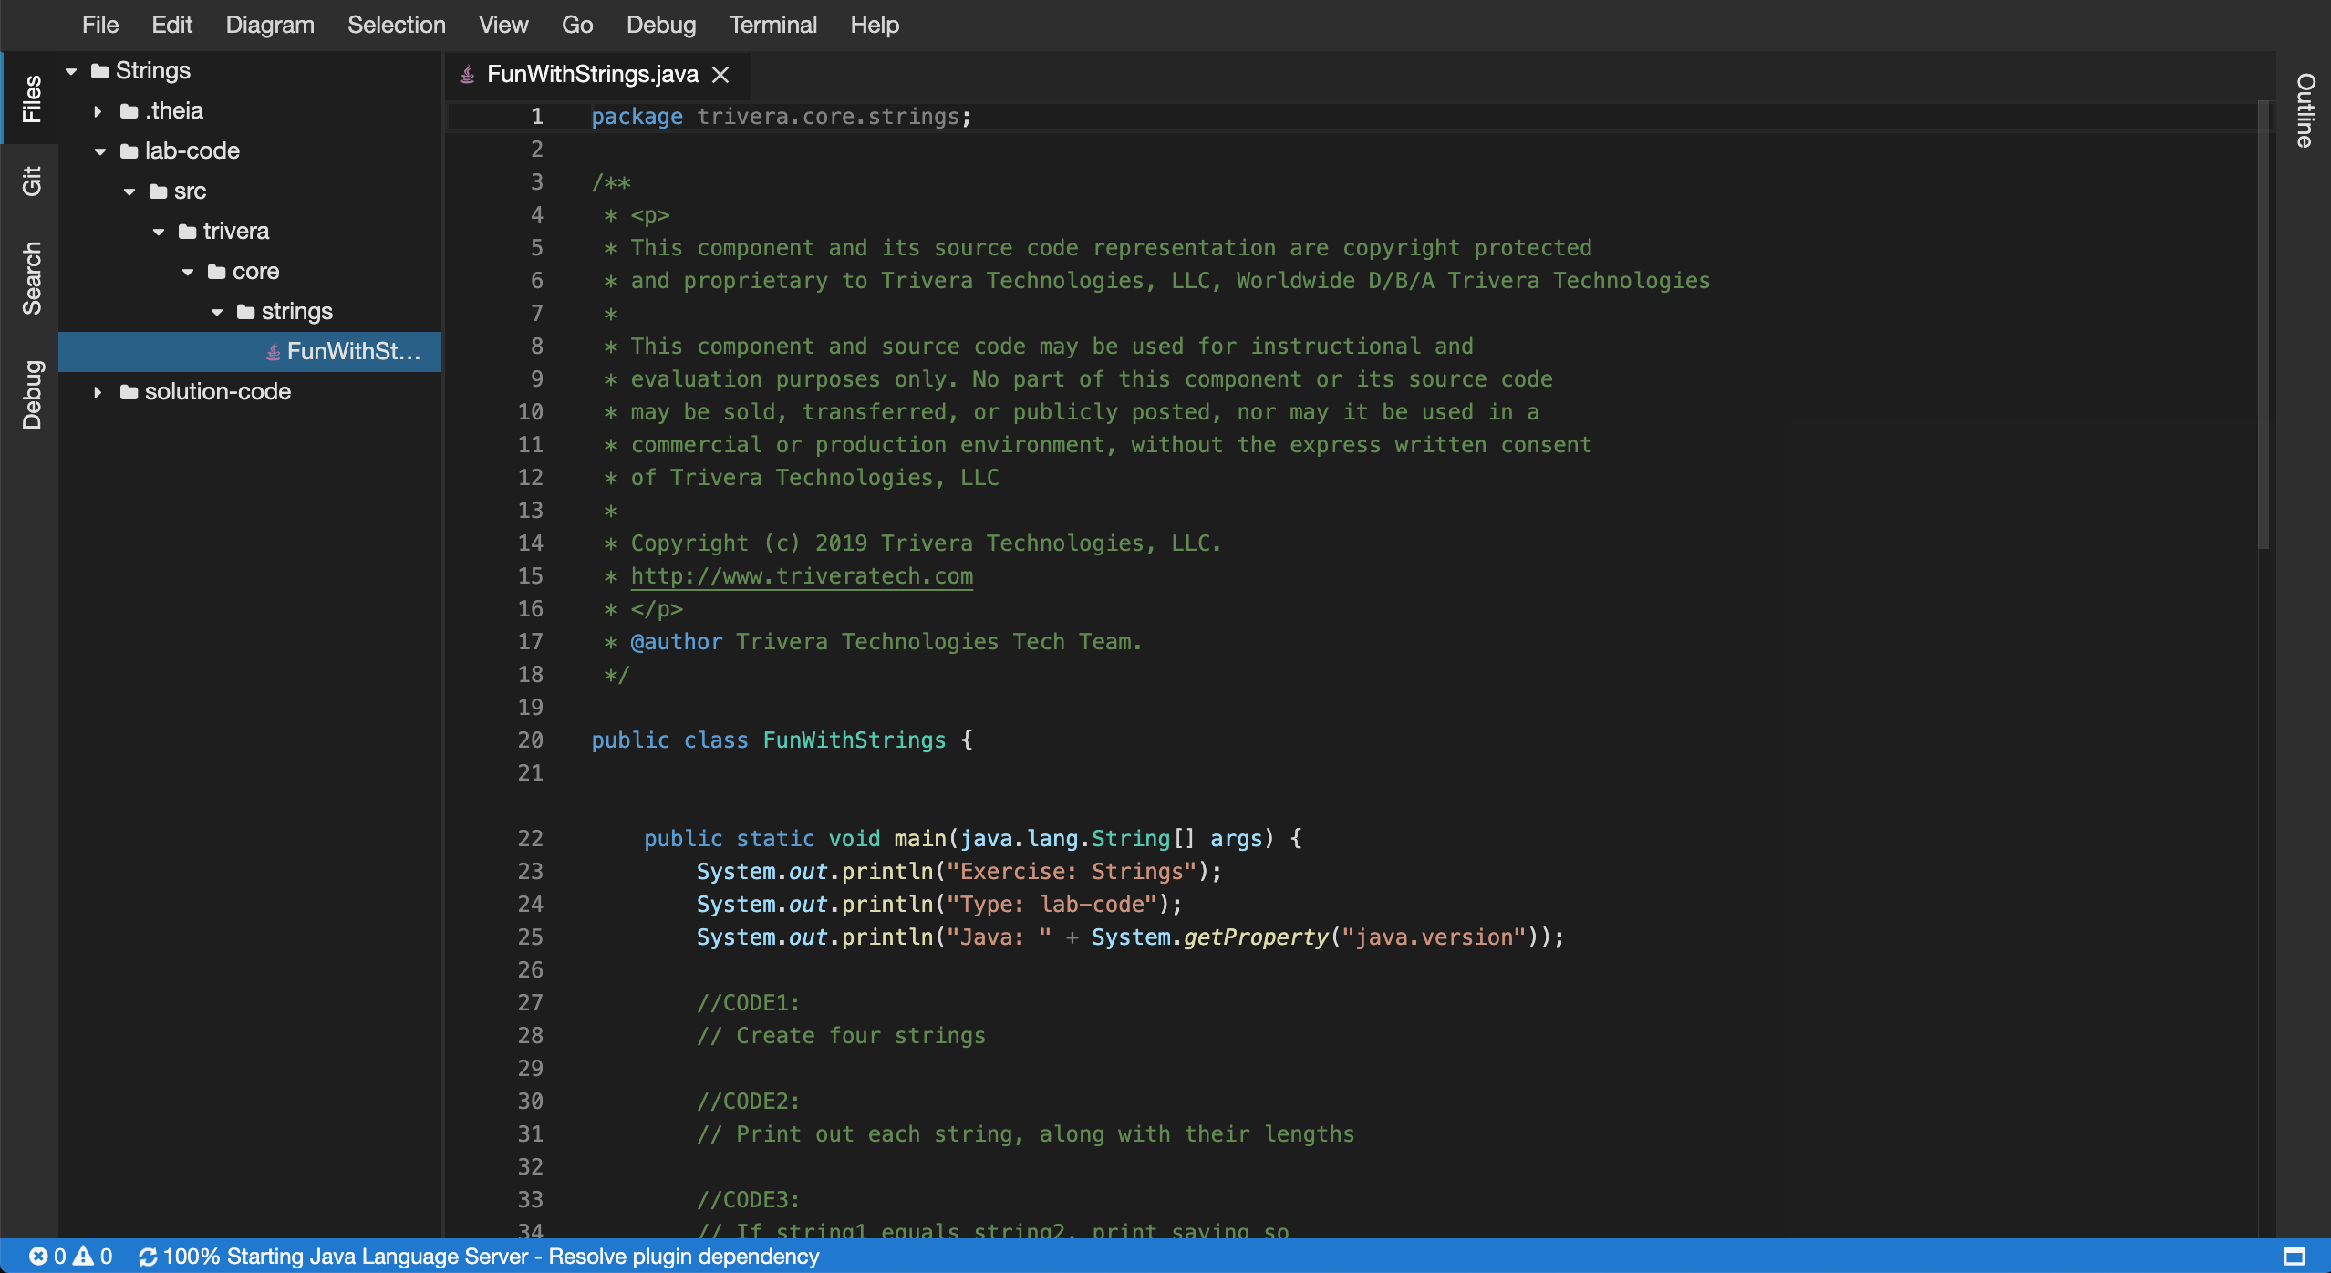Open the Search side panel
2331x1273 pixels.
point(31,278)
